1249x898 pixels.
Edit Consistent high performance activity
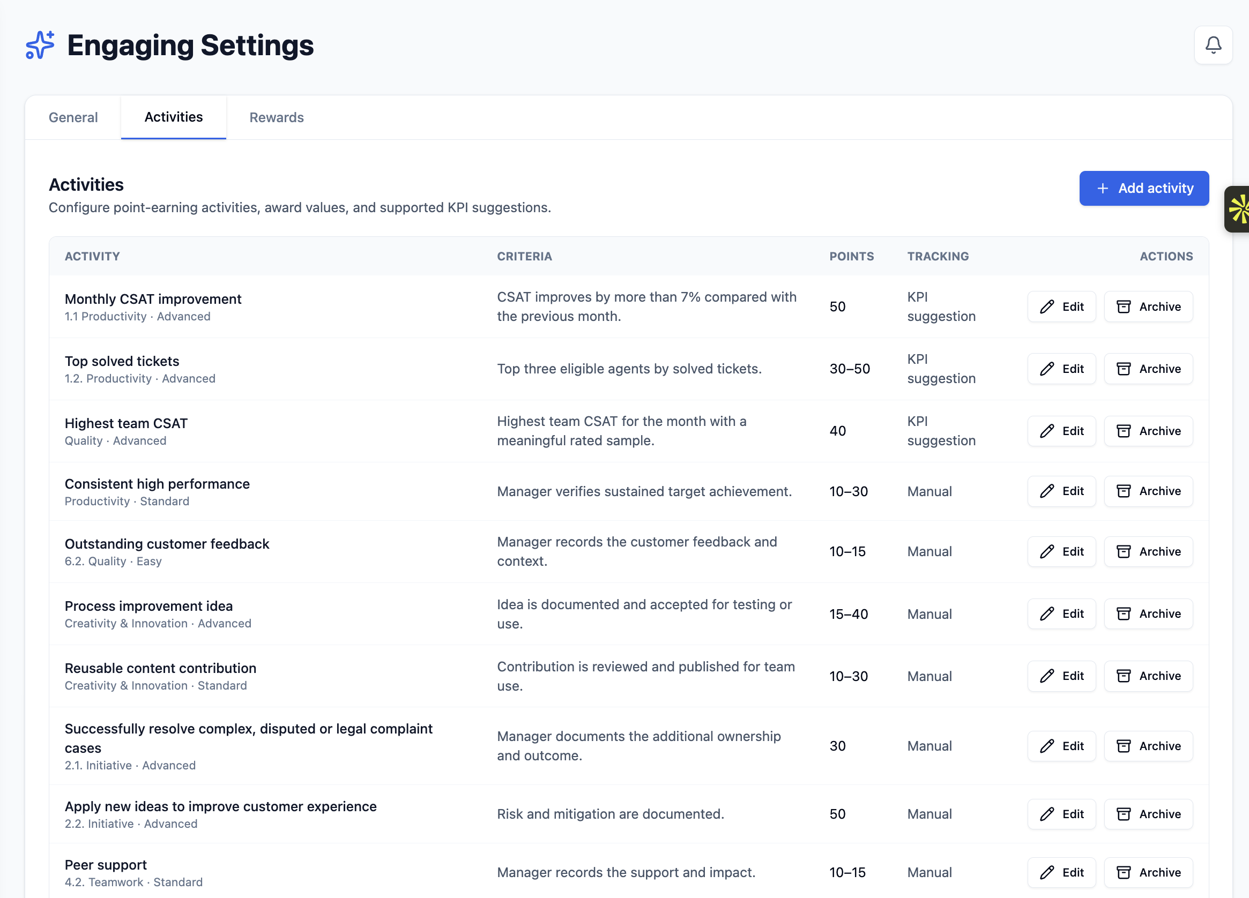[x=1061, y=491]
